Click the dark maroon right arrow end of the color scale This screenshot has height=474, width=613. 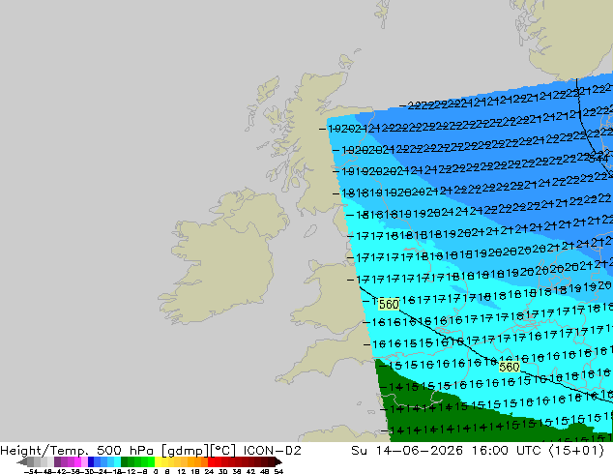coord(278,461)
